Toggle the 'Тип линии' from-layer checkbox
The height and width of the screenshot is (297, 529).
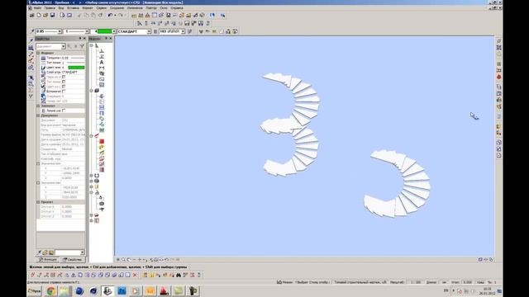pyautogui.click(x=64, y=82)
